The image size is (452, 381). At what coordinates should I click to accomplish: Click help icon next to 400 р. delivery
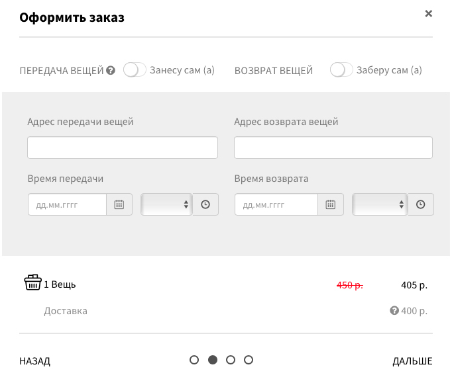tap(394, 311)
